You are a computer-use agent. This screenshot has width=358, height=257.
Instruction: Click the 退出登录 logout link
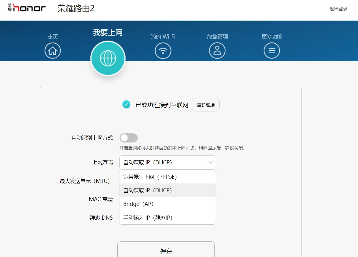tap(338, 9)
